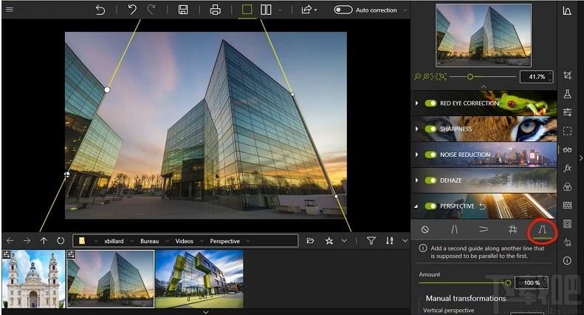584x315 pixels.
Task: Open the flask presets tab
Action: [567, 94]
